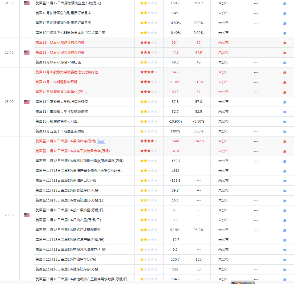The width and height of the screenshot is (294, 284).
Task: Open chart icon for EIA精炼油产量 row
Action: point(284,240)
